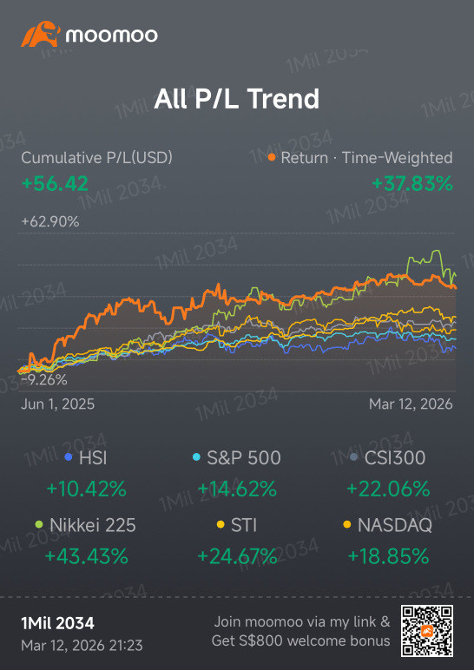Click the Jun 1, 2025 start date

pyautogui.click(x=57, y=404)
